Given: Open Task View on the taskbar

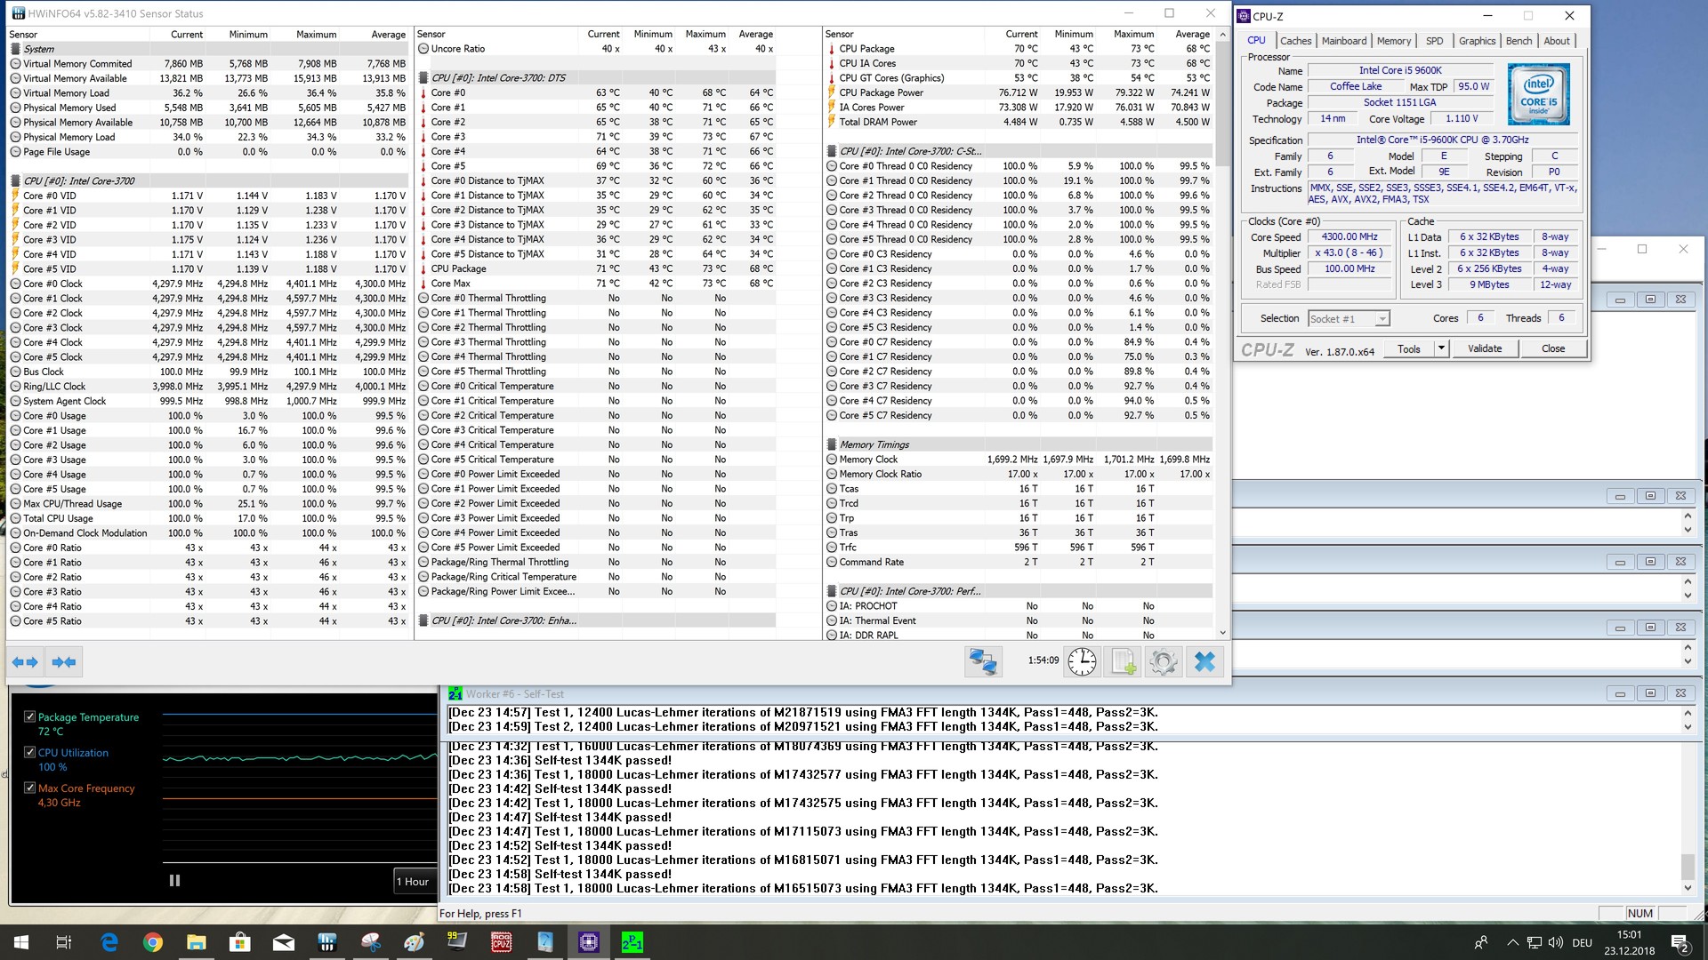Looking at the screenshot, I should (x=64, y=942).
